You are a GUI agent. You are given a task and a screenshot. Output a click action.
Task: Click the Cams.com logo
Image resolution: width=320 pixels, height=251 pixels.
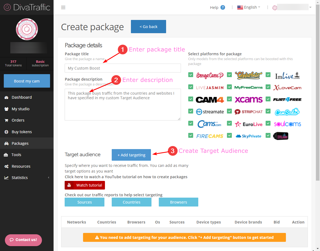tap(209, 124)
